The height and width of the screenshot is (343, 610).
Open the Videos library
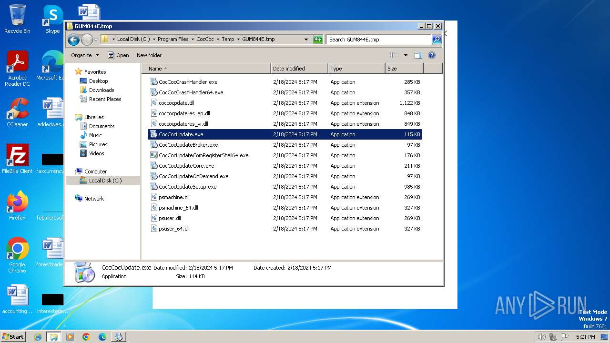pos(96,153)
